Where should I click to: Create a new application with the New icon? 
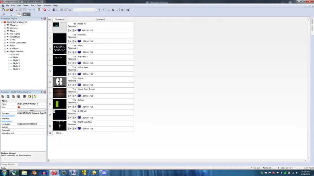[x=3, y=10]
